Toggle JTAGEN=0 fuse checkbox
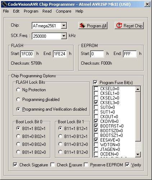 click(96, 149)
